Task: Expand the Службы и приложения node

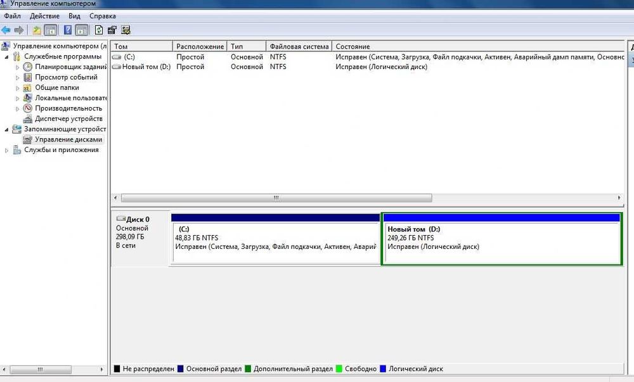Action: tap(6, 150)
